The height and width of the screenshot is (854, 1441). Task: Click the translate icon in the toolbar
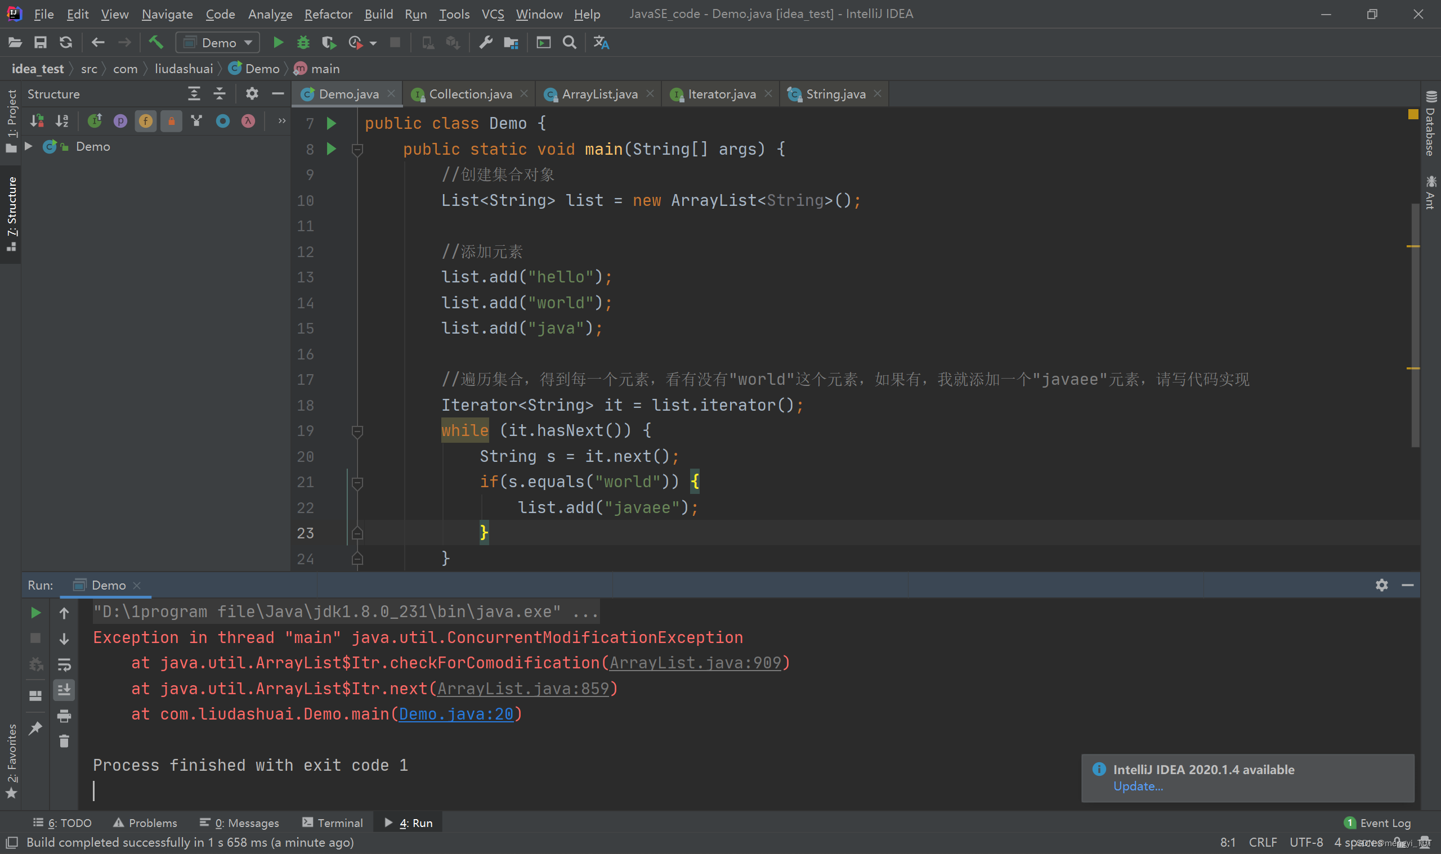(601, 43)
